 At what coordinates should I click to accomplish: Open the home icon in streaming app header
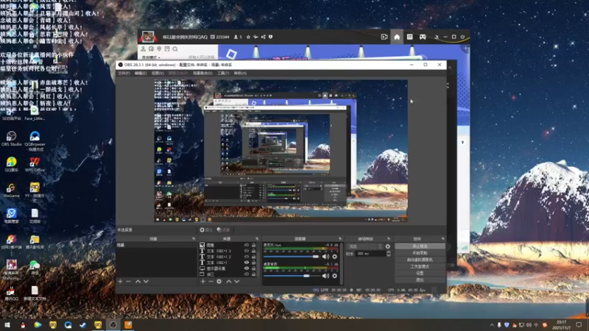(x=397, y=36)
